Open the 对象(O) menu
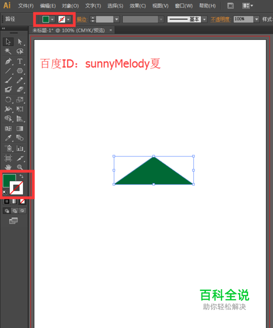 (x=70, y=6)
